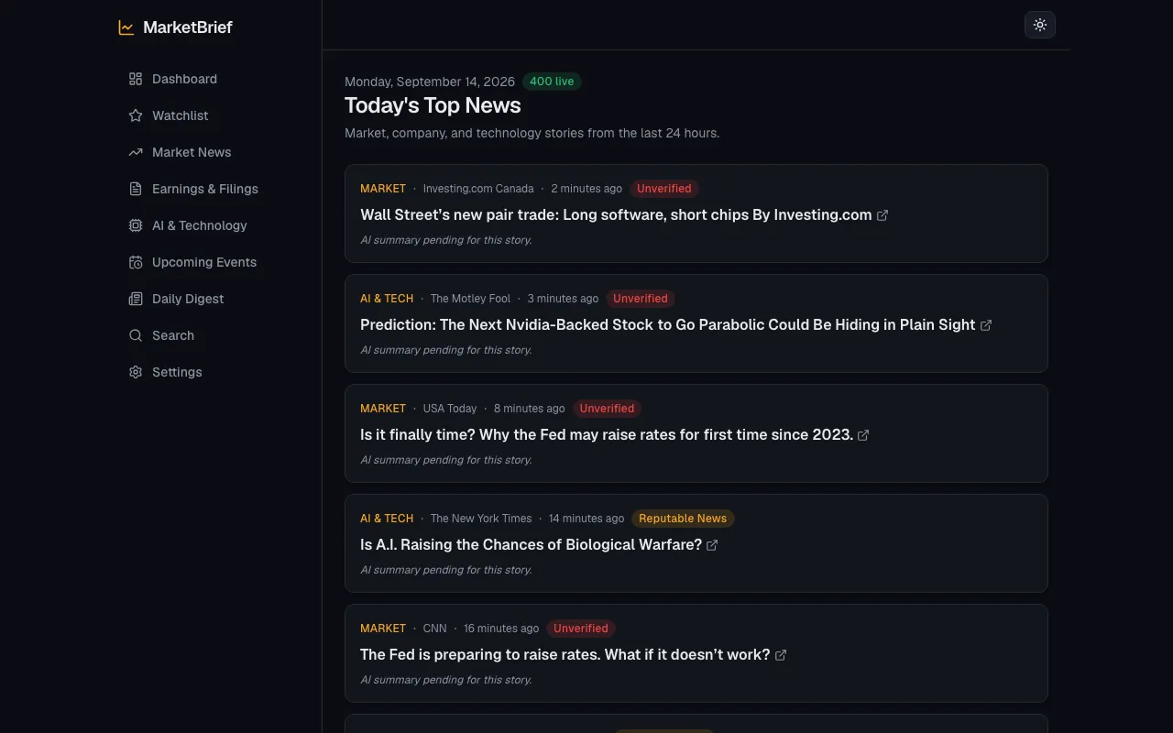Image resolution: width=1173 pixels, height=733 pixels.
Task: Open headline 'Prediction: The Next Nvidia-Backed Stock'
Action: pyautogui.click(x=667, y=324)
